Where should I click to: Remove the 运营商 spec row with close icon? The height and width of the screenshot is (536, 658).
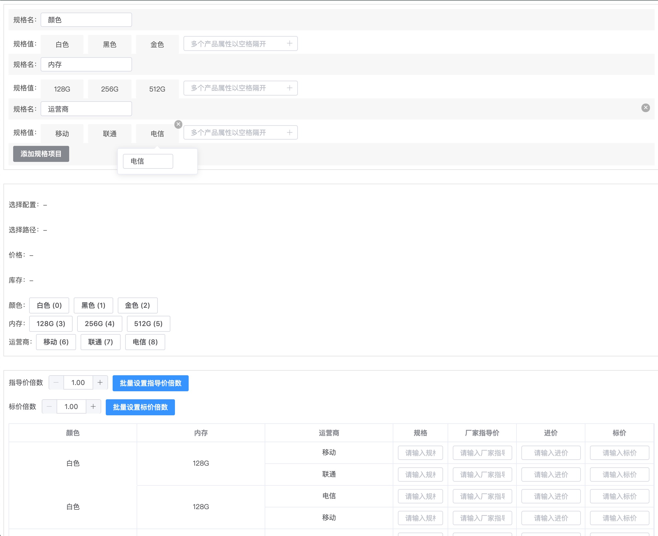point(645,108)
